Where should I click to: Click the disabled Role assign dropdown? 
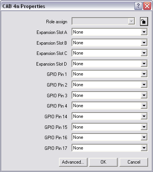click(x=103, y=21)
